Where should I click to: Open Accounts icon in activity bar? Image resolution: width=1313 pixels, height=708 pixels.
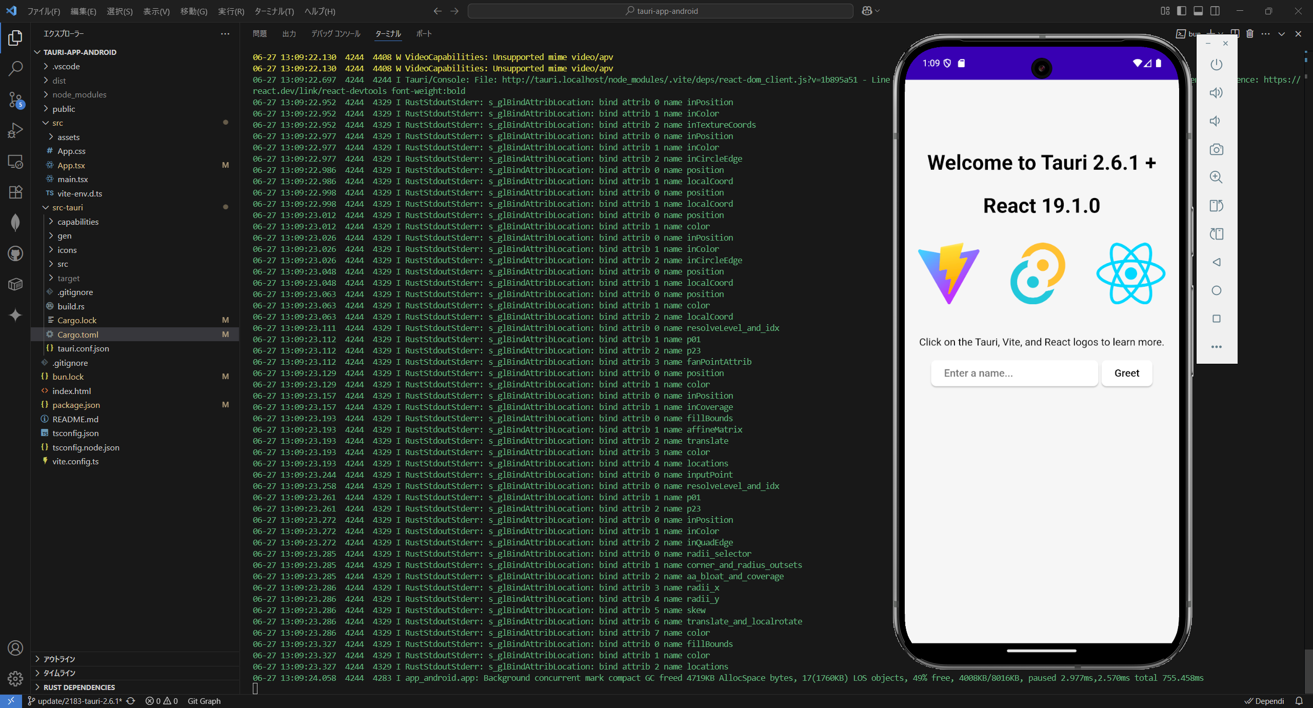click(15, 648)
